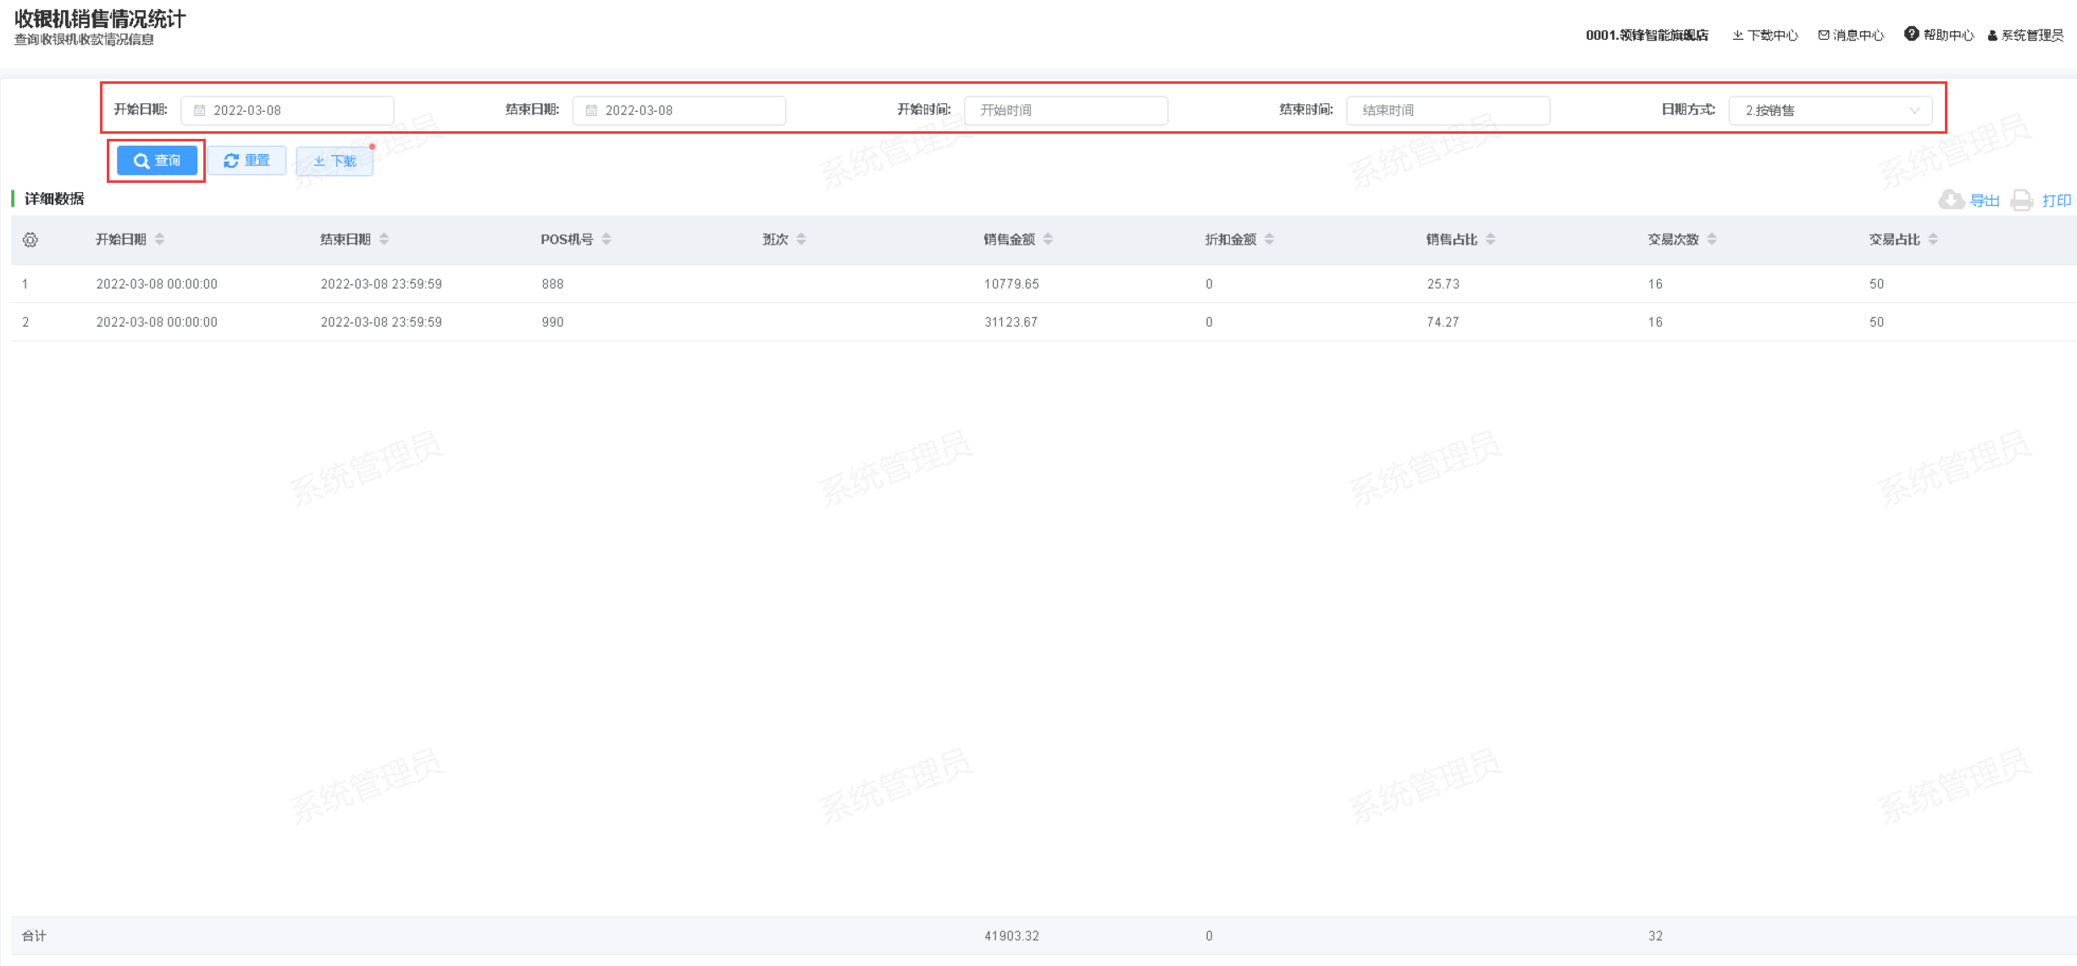Click the blue 查询 search button

click(157, 161)
